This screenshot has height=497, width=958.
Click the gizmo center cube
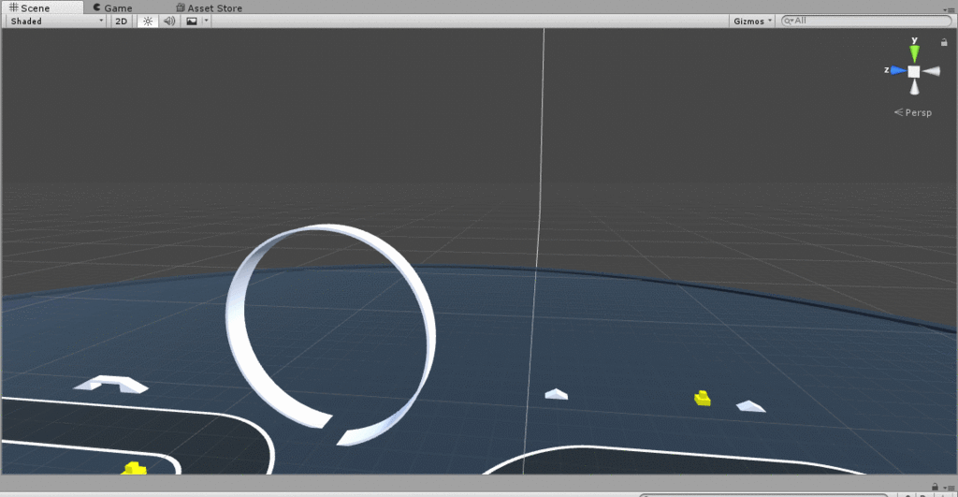tap(914, 71)
